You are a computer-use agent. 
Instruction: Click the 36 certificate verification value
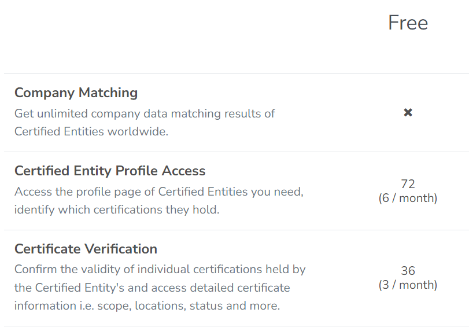coord(408,271)
